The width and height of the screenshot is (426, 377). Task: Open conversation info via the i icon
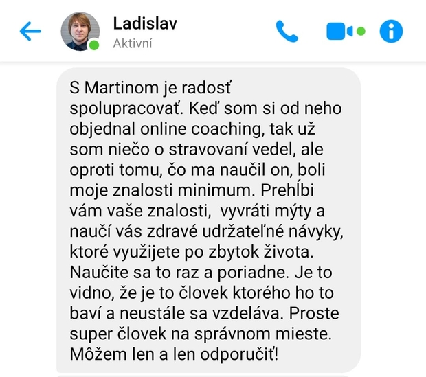click(x=391, y=31)
